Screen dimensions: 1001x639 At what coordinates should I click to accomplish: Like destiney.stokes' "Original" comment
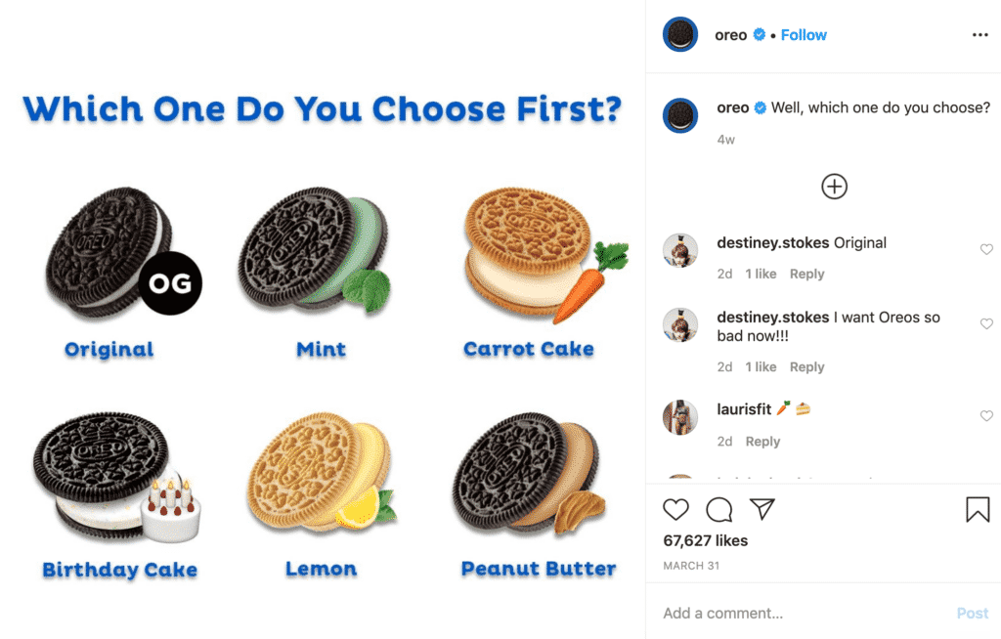tap(986, 249)
